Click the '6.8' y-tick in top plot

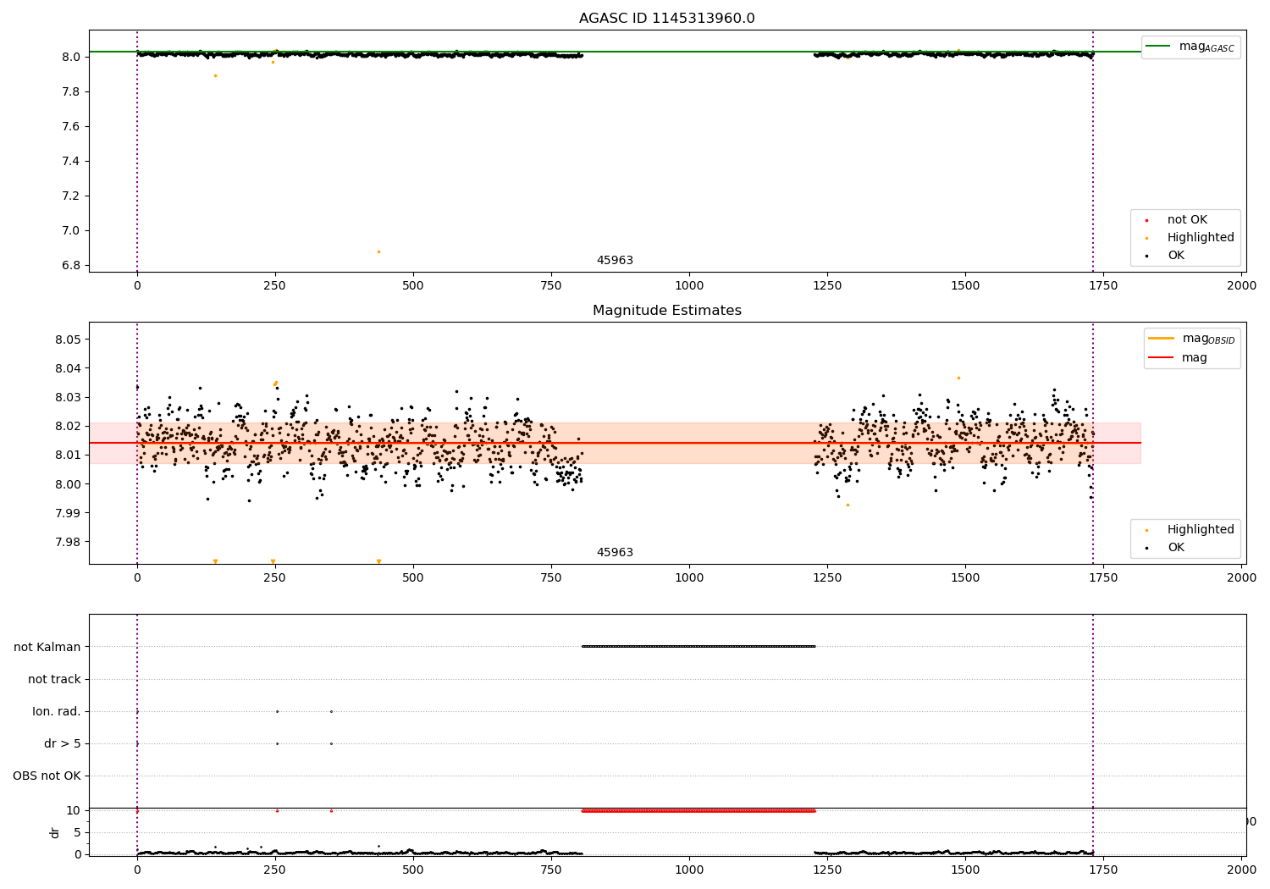click(x=71, y=265)
